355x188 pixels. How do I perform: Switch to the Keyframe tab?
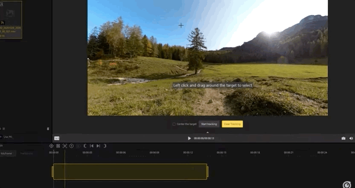(x=6, y=153)
